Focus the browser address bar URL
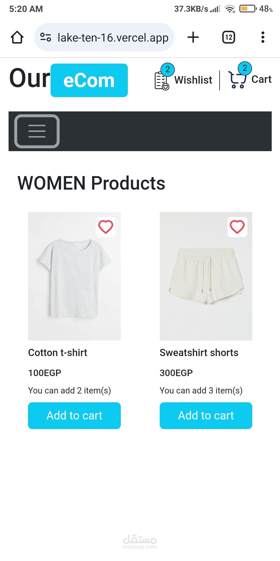 pos(113,37)
